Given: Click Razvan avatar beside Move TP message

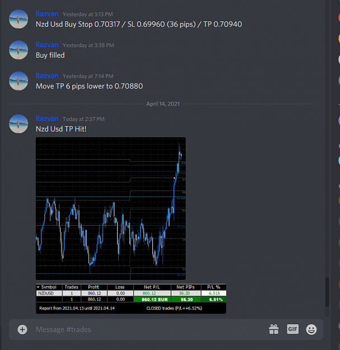Looking at the screenshot, I should pos(18,81).
